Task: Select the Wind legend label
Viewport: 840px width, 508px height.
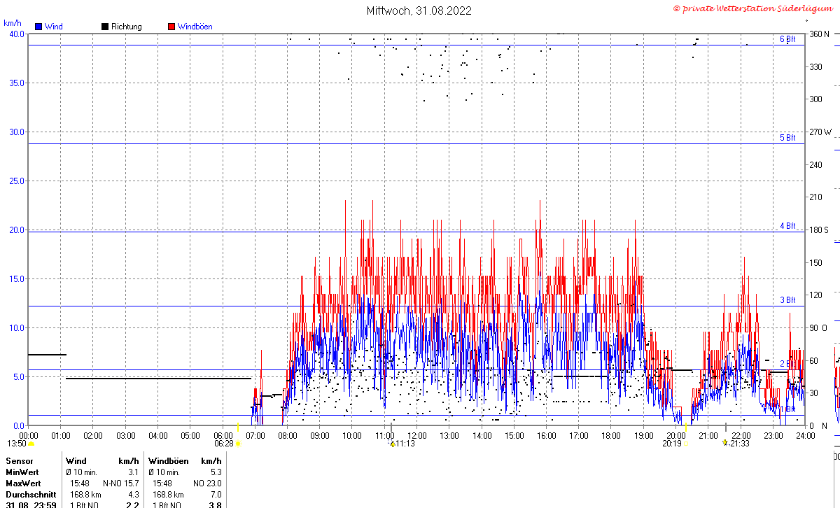Action: (53, 27)
